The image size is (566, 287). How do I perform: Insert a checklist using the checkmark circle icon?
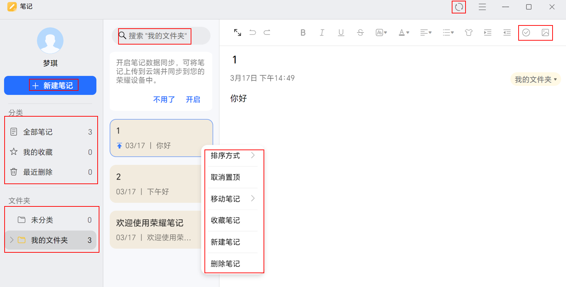click(x=526, y=33)
